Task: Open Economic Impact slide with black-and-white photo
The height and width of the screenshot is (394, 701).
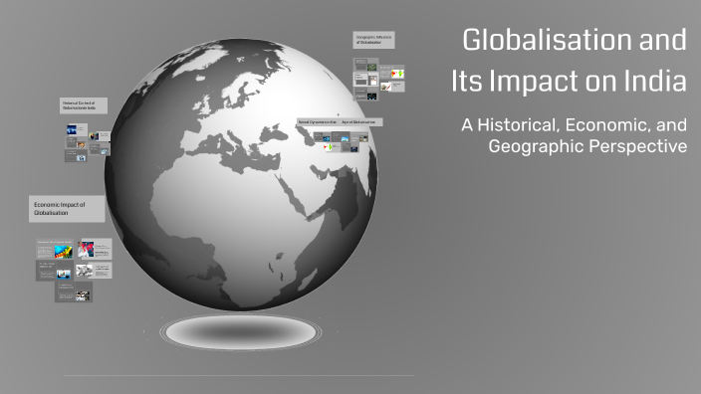Action: (x=94, y=271)
